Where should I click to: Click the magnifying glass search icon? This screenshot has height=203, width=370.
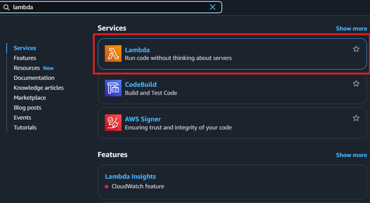[x=6, y=7]
